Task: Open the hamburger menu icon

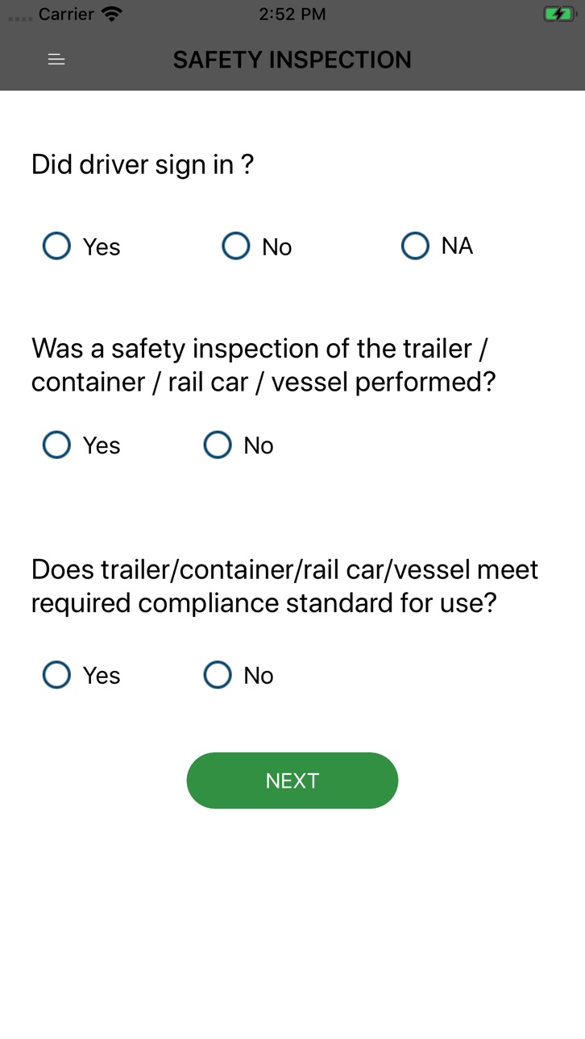Action: tap(56, 60)
